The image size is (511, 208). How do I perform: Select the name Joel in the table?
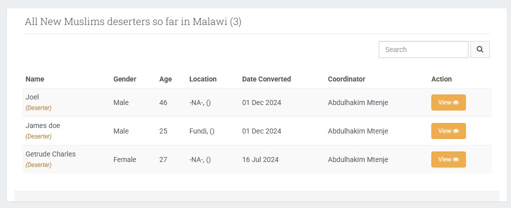[32, 97]
